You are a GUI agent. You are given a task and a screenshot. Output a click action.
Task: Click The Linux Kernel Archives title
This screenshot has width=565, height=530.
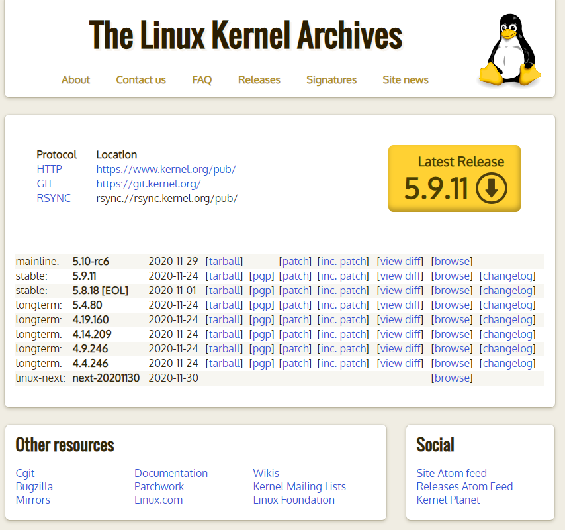pos(245,34)
